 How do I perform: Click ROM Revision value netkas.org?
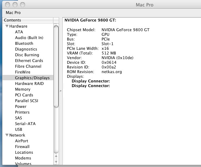pos(112,72)
